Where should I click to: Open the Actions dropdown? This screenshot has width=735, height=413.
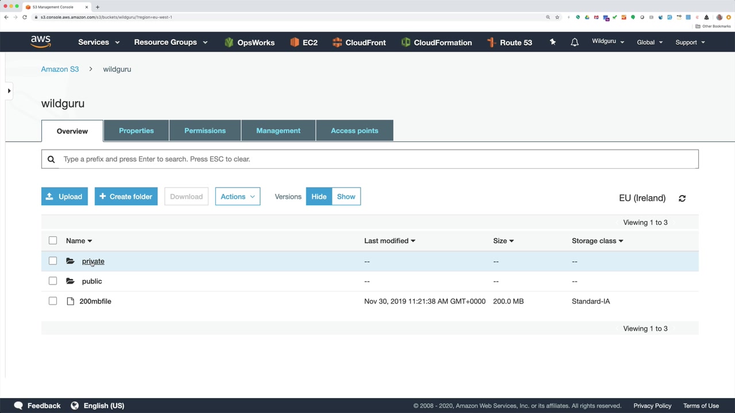[x=238, y=197]
